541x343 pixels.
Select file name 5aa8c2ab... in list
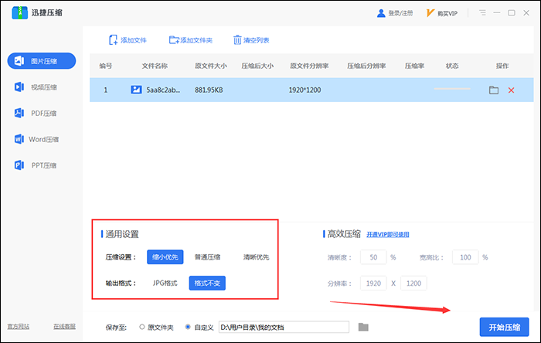coord(163,90)
